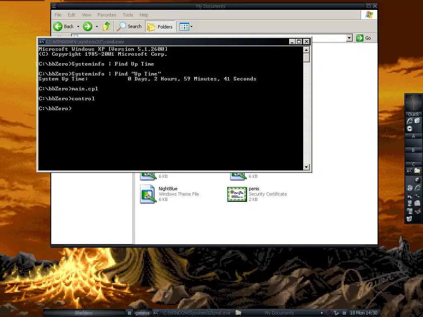423x317 pixels.
Task: Click the Go button next to address bar
Action: coord(364,38)
